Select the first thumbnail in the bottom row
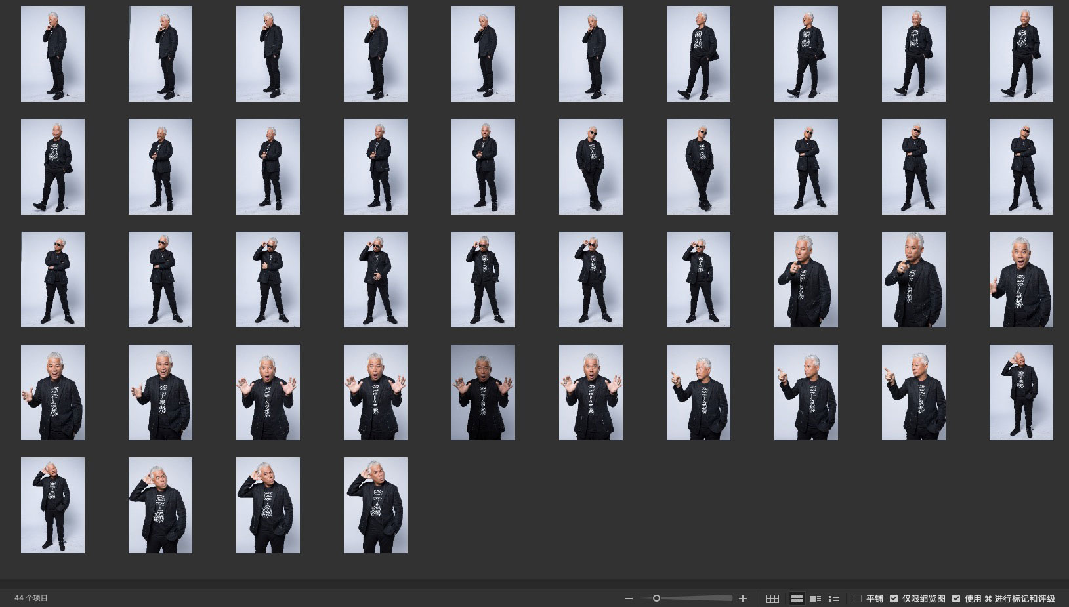The width and height of the screenshot is (1069, 607). (x=52, y=505)
